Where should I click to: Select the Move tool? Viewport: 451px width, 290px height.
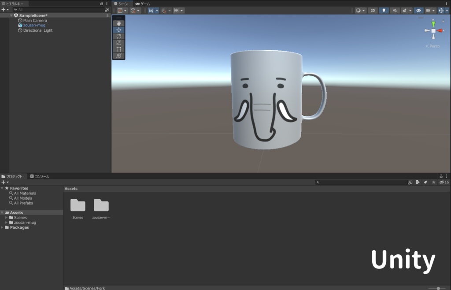(118, 30)
